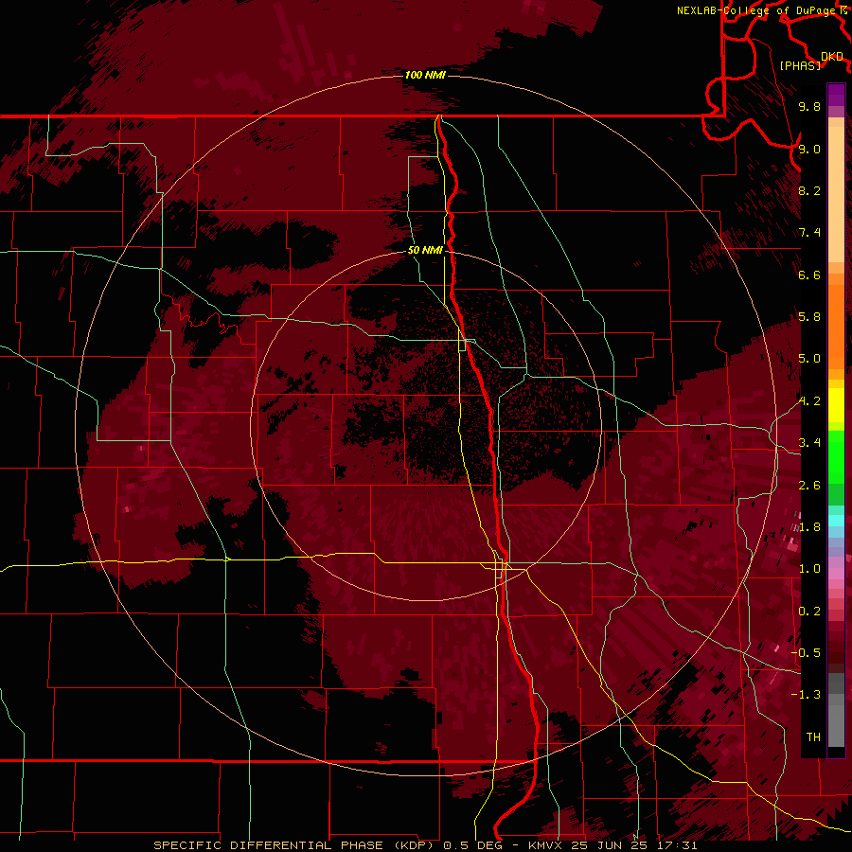Viewport: 852px width, 852px height.
Task: Click the 9.0 value on the color scale
Action: coord(809,149)
